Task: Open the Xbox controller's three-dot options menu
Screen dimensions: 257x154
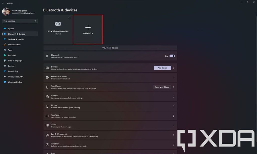Action: pyautogui.click(x=70, y=18)
